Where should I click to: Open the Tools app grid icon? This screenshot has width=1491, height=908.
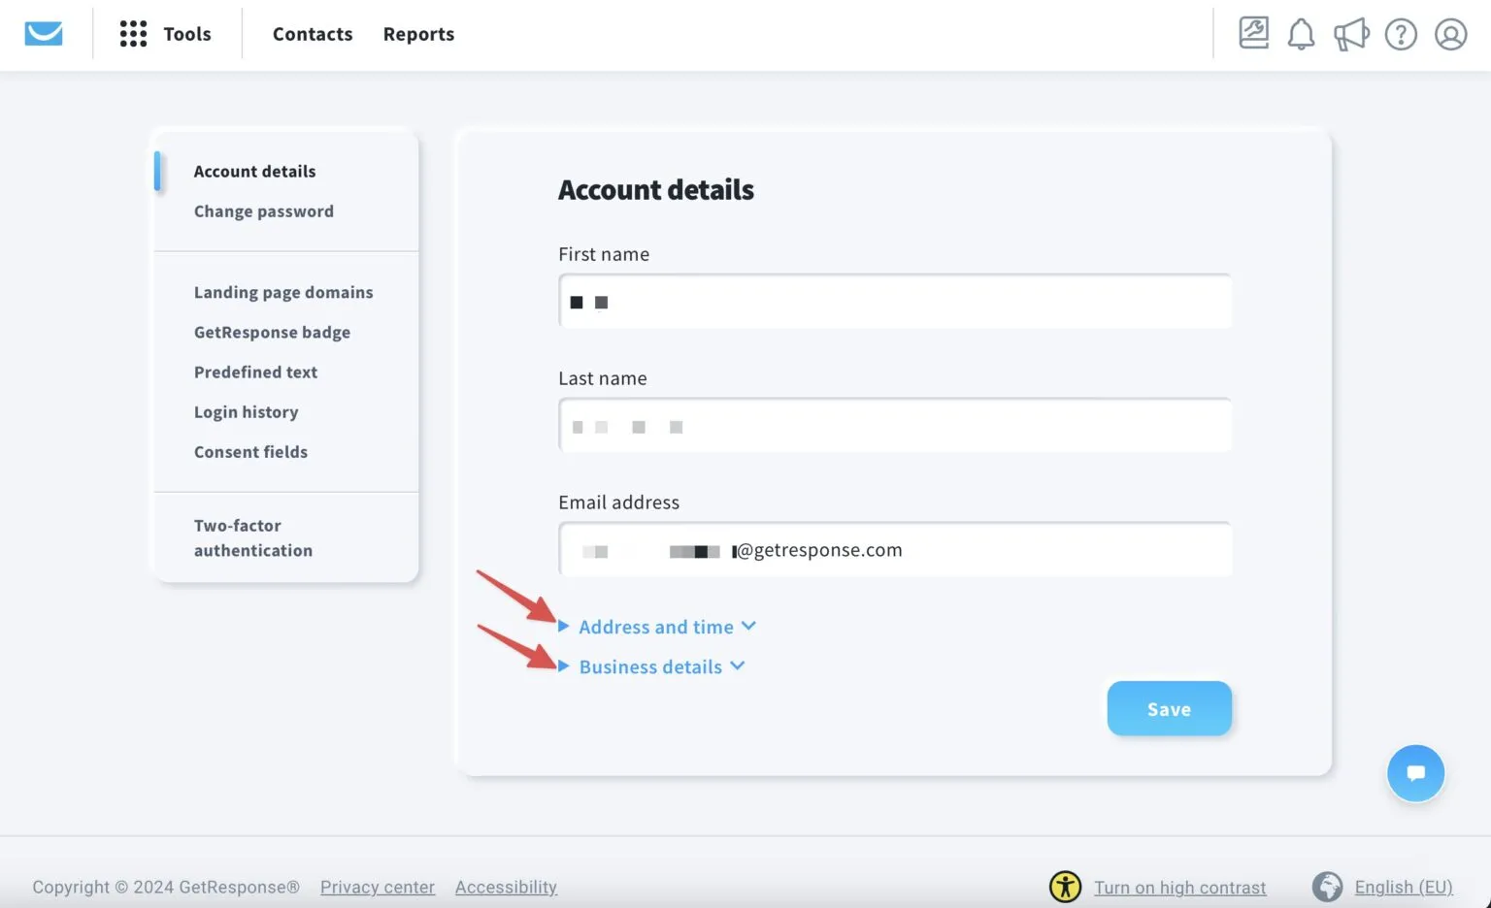click(133, 33)
